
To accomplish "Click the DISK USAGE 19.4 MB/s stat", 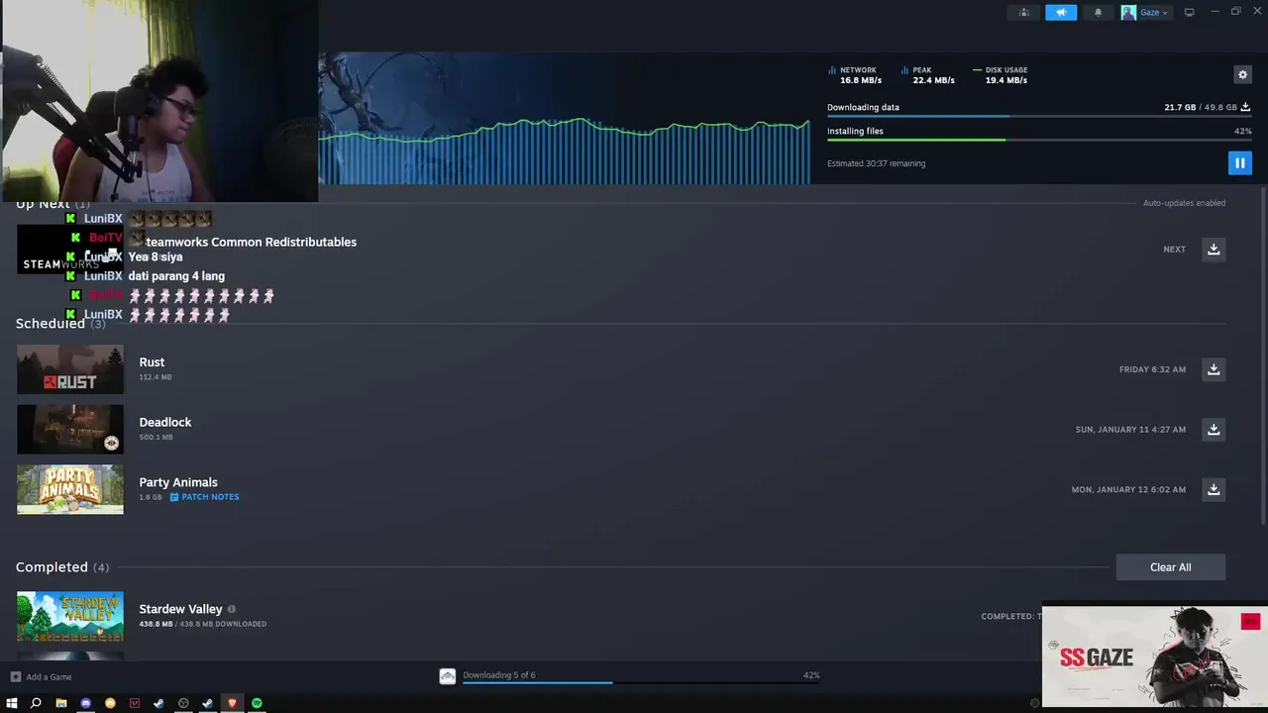I will (x=1001, y=75).
